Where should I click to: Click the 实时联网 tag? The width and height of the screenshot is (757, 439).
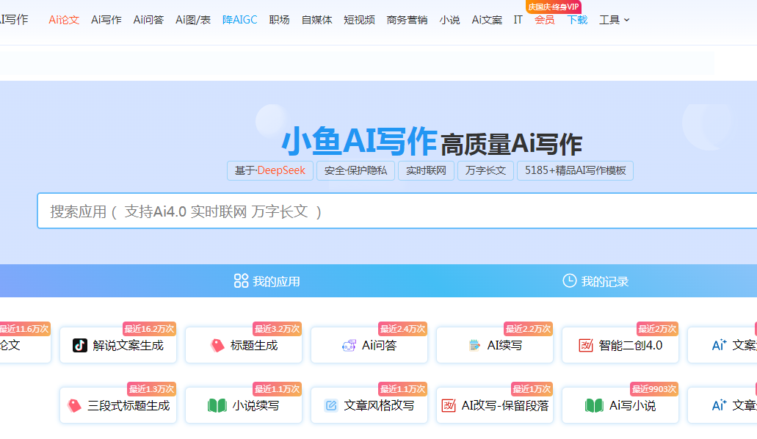click(x=426, y=170)
